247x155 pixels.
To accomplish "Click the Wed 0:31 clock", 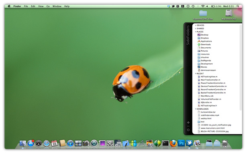I will pyautogui.click(x=228, y=6).
